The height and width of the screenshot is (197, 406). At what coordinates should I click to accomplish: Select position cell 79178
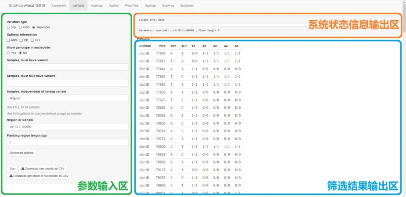(x=161, y=170)
